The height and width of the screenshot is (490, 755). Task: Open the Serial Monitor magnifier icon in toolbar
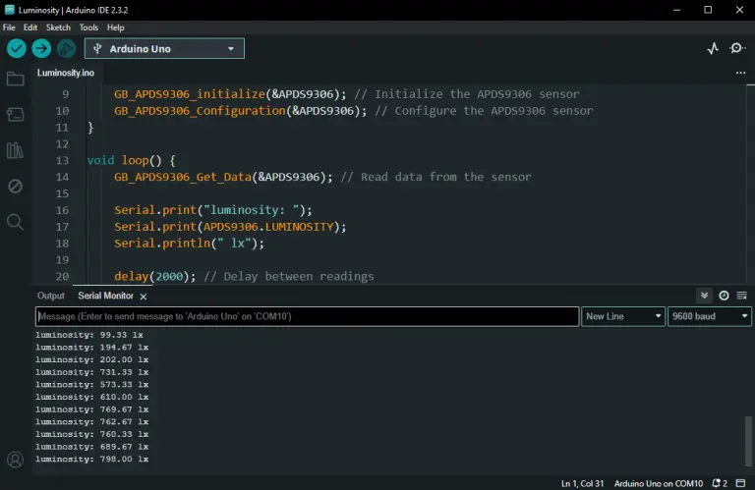coord(736,48)
